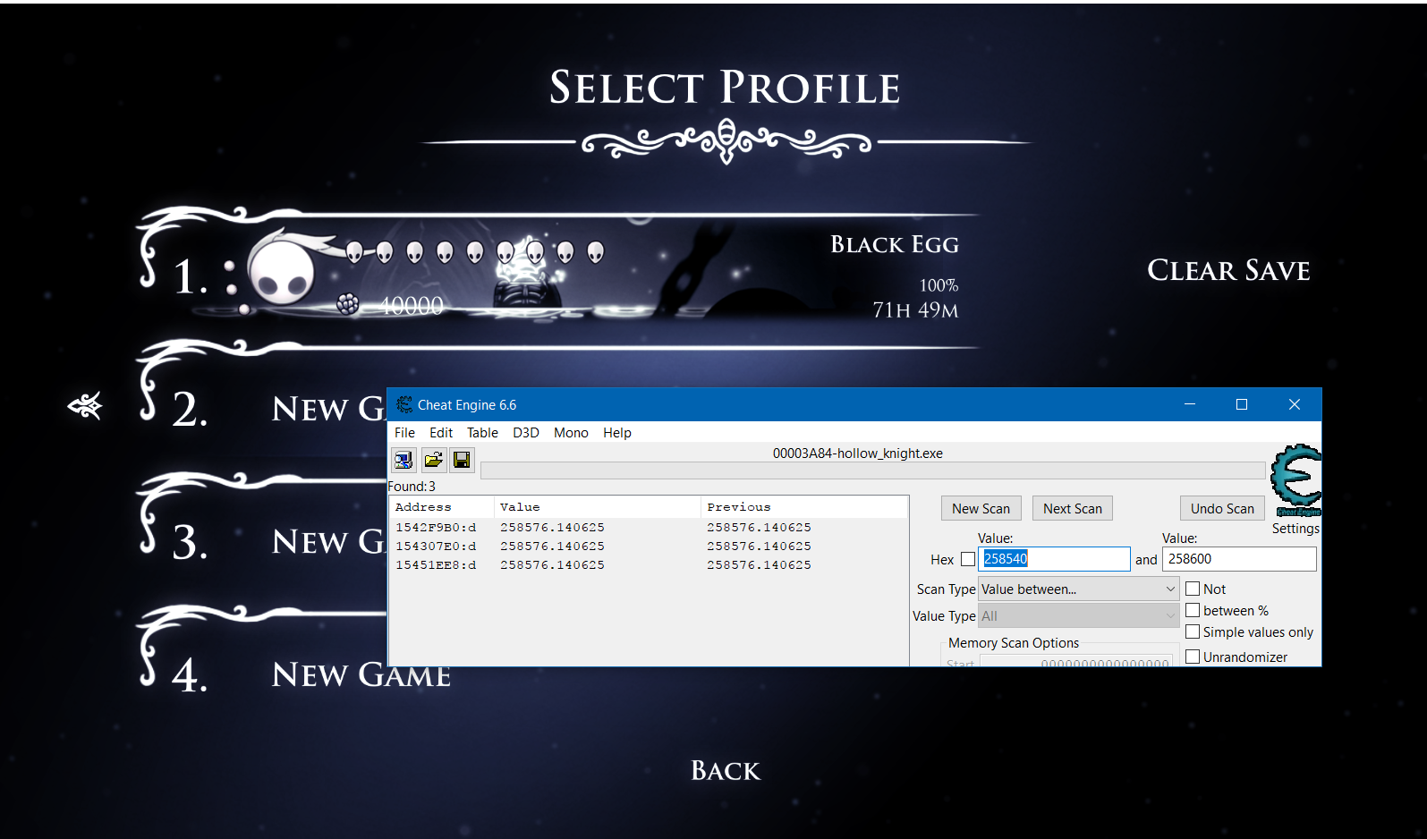Viewport: 1427px width, 839px height.
Task: Focus the second Value field containing 258600
Action: (x=1239, y=559)
